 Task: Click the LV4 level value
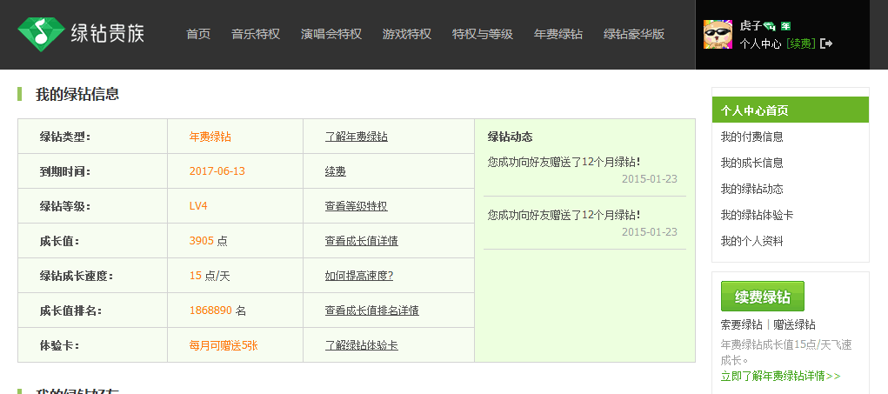(198, 206)
